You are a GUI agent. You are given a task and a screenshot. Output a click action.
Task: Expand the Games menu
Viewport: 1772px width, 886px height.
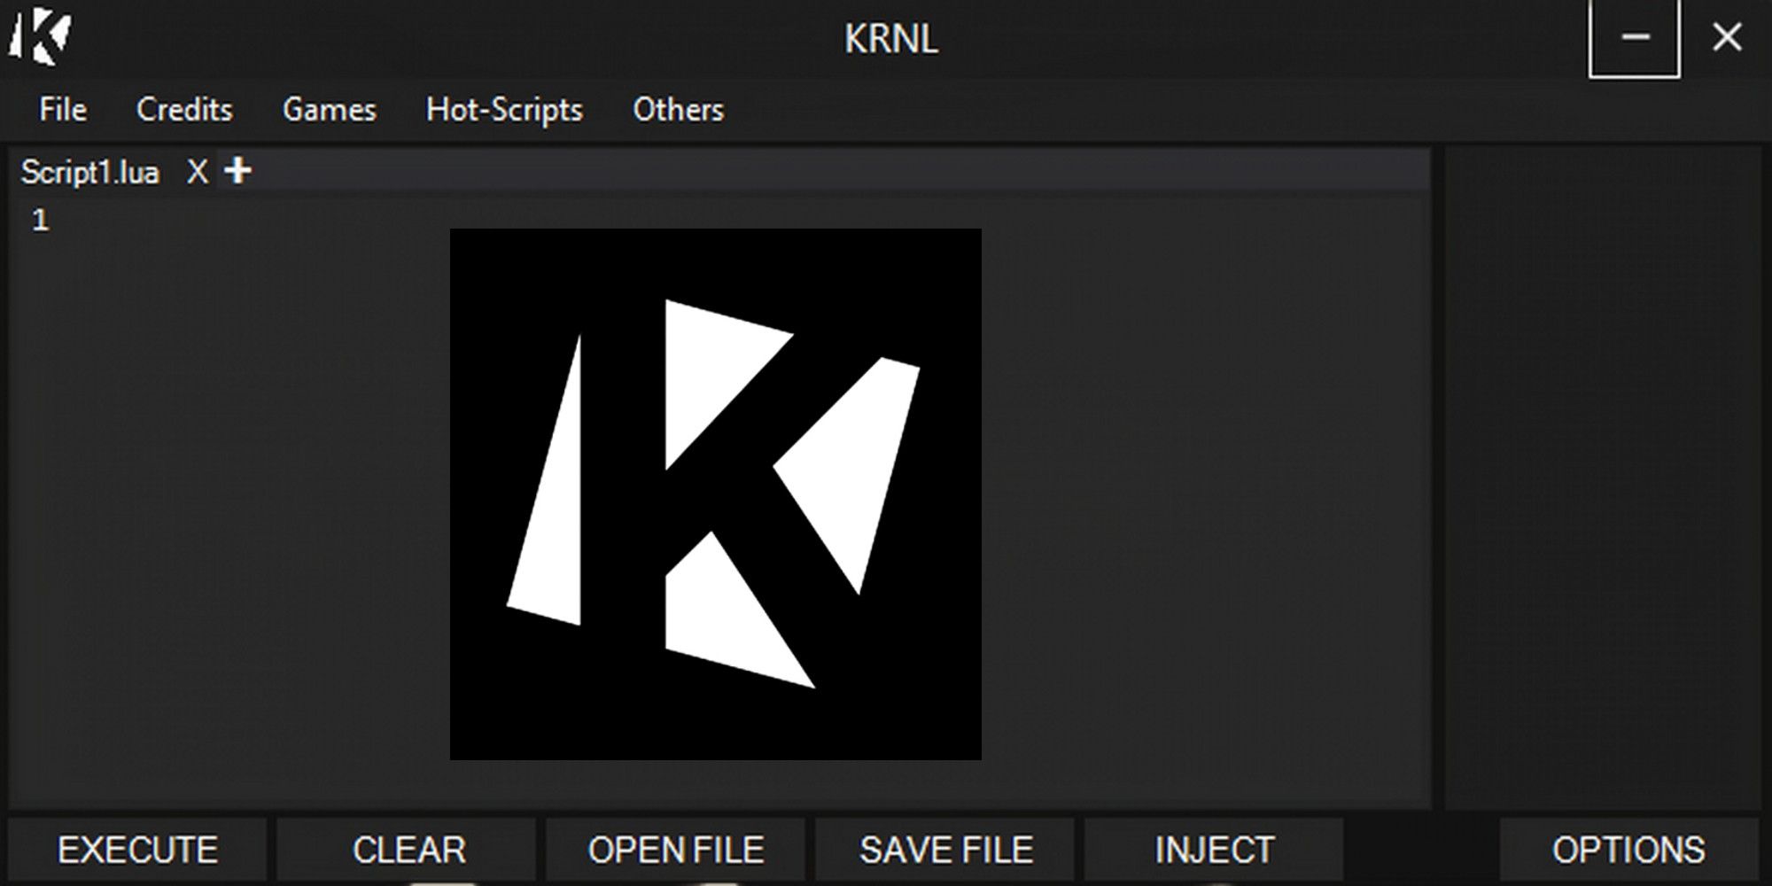329,110
